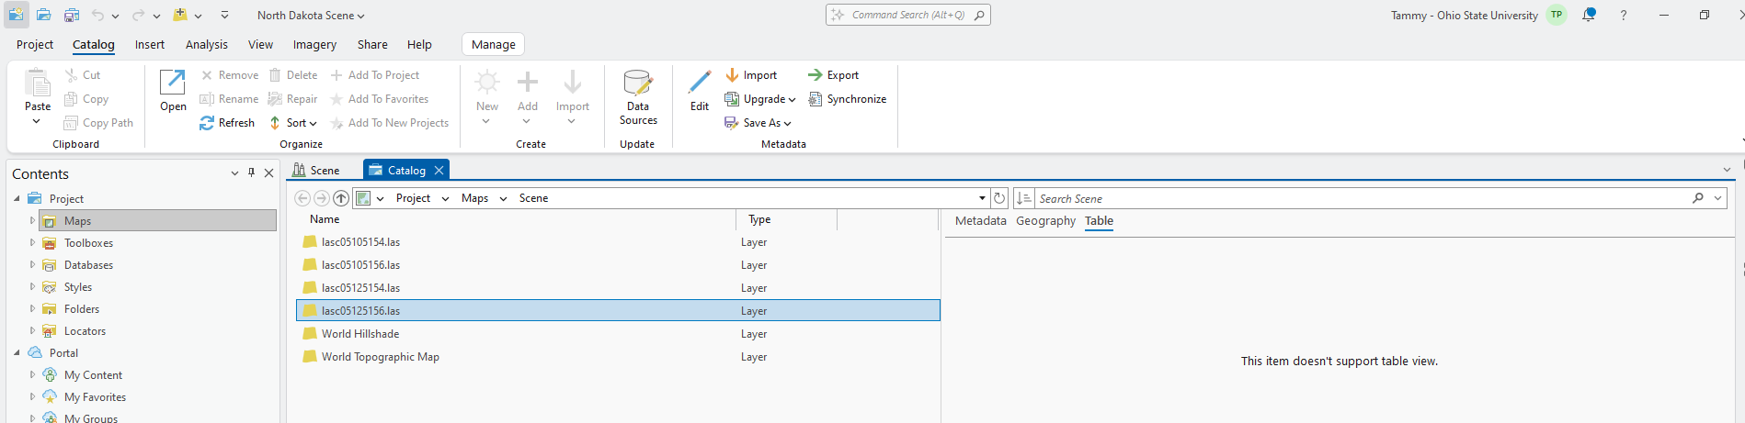Click the Import metadata arrow
This screenshot has height=423, width=1745.
click(x=733, y=75)
